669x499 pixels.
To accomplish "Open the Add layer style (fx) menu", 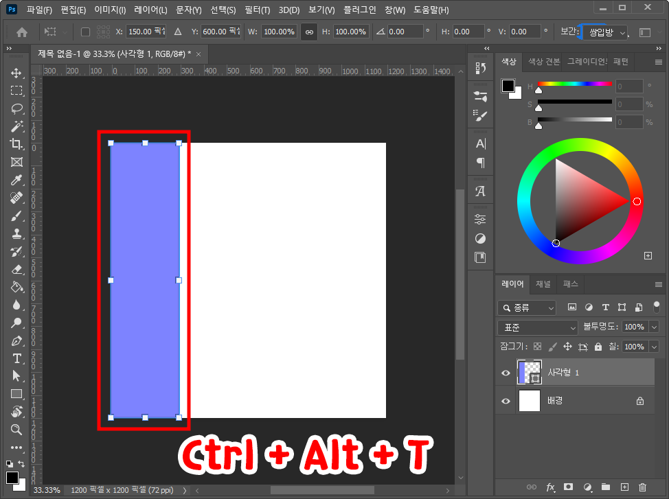I will point(550,487).
